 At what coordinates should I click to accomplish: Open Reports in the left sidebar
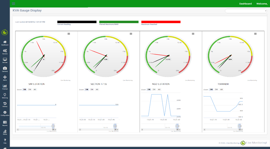tap(5, 123)
